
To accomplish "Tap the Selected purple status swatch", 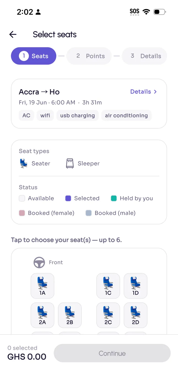I will tap(68, 198).
